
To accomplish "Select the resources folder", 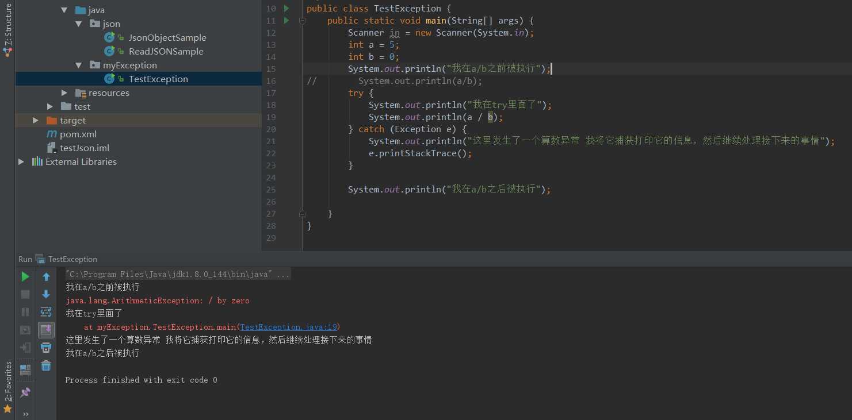I will click(x=109, y=93).
